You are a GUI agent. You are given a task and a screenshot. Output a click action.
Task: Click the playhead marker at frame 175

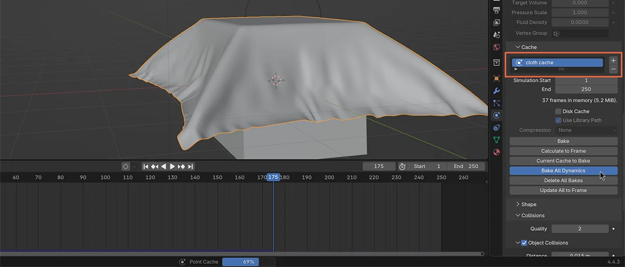coord(273,177)
